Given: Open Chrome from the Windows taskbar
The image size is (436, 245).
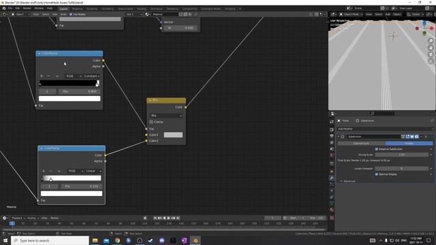Looking at the screenshot, I should [x=117, y=240].
